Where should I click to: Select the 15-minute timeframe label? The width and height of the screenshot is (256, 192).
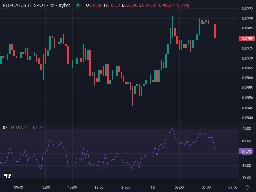[x=53, y=5]
